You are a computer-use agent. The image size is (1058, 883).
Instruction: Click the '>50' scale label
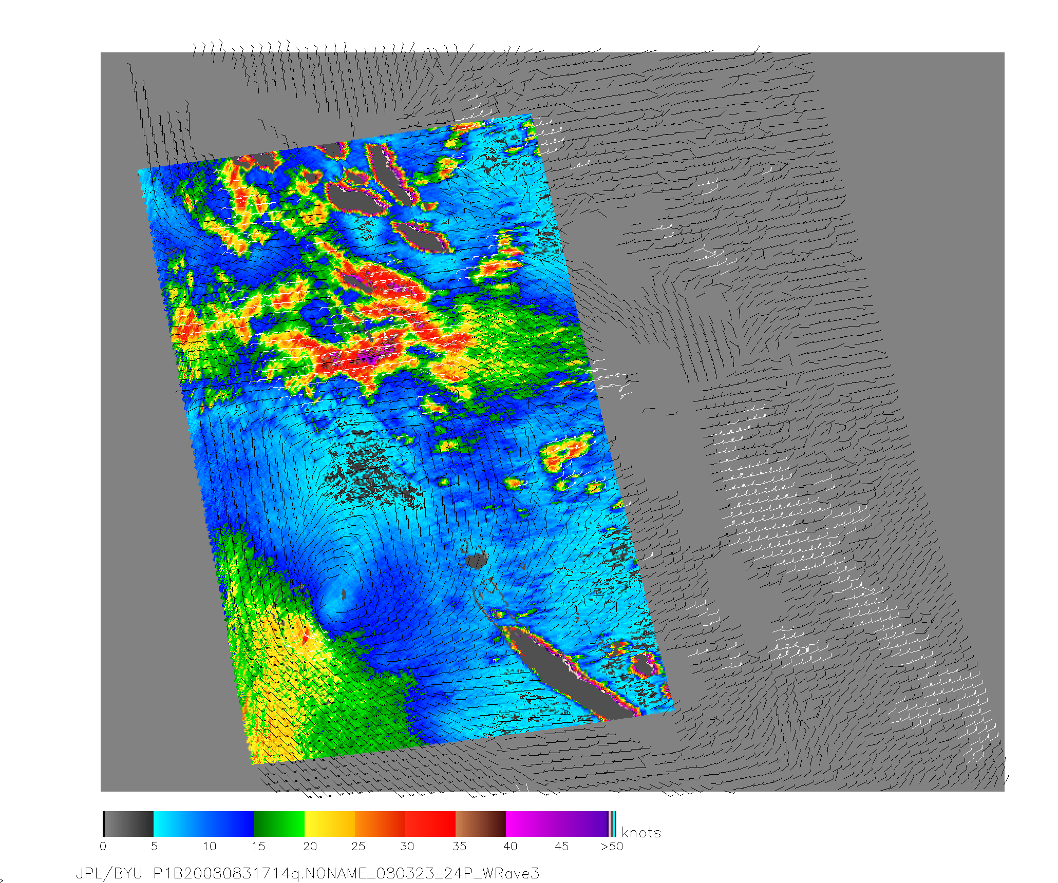click(x=612, y=847)
